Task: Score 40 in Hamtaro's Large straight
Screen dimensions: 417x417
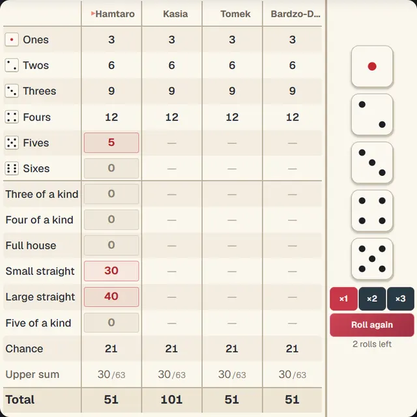Action: coord(111,297)
